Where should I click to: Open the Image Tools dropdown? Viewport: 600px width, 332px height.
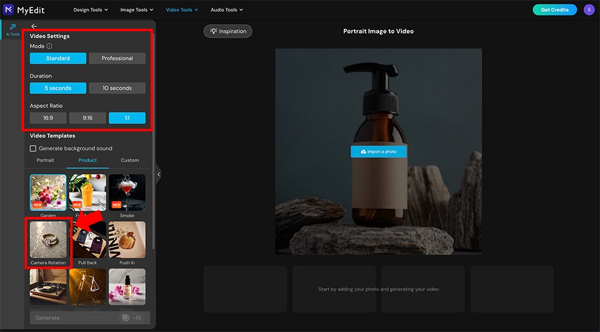click(137, 10)
